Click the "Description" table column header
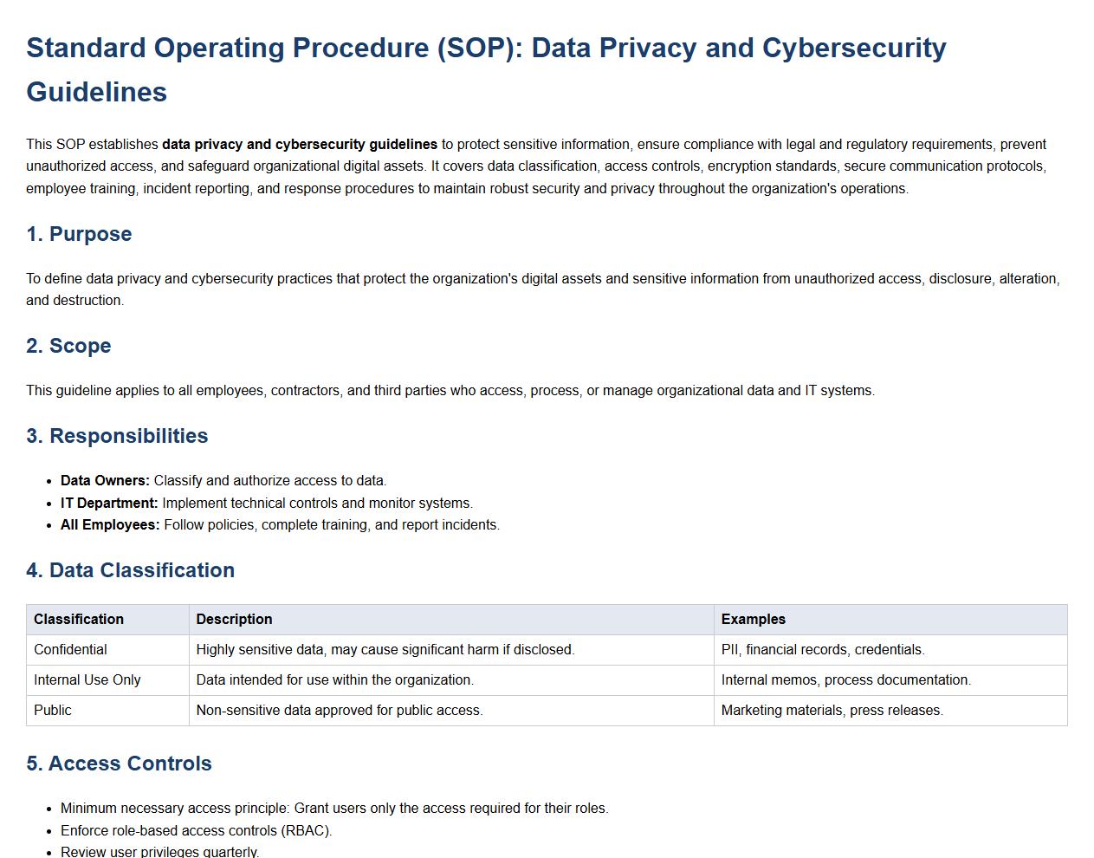The image size is (1094, 858). 234,620
